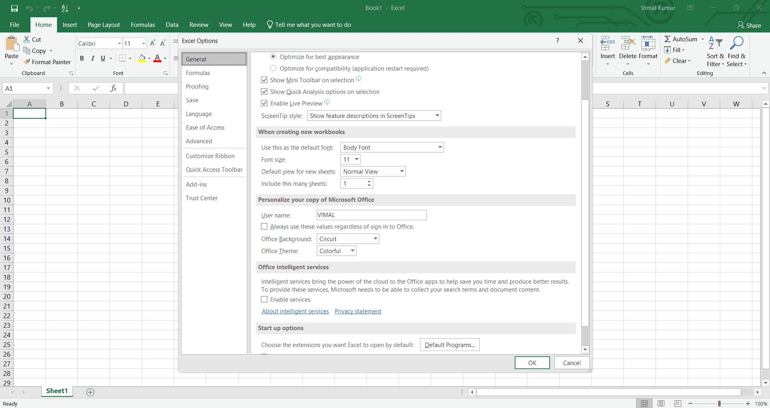The image size is (770, 408).
Task: Uncheck Enable Live Preview
Action: click(x=264, y=103)
